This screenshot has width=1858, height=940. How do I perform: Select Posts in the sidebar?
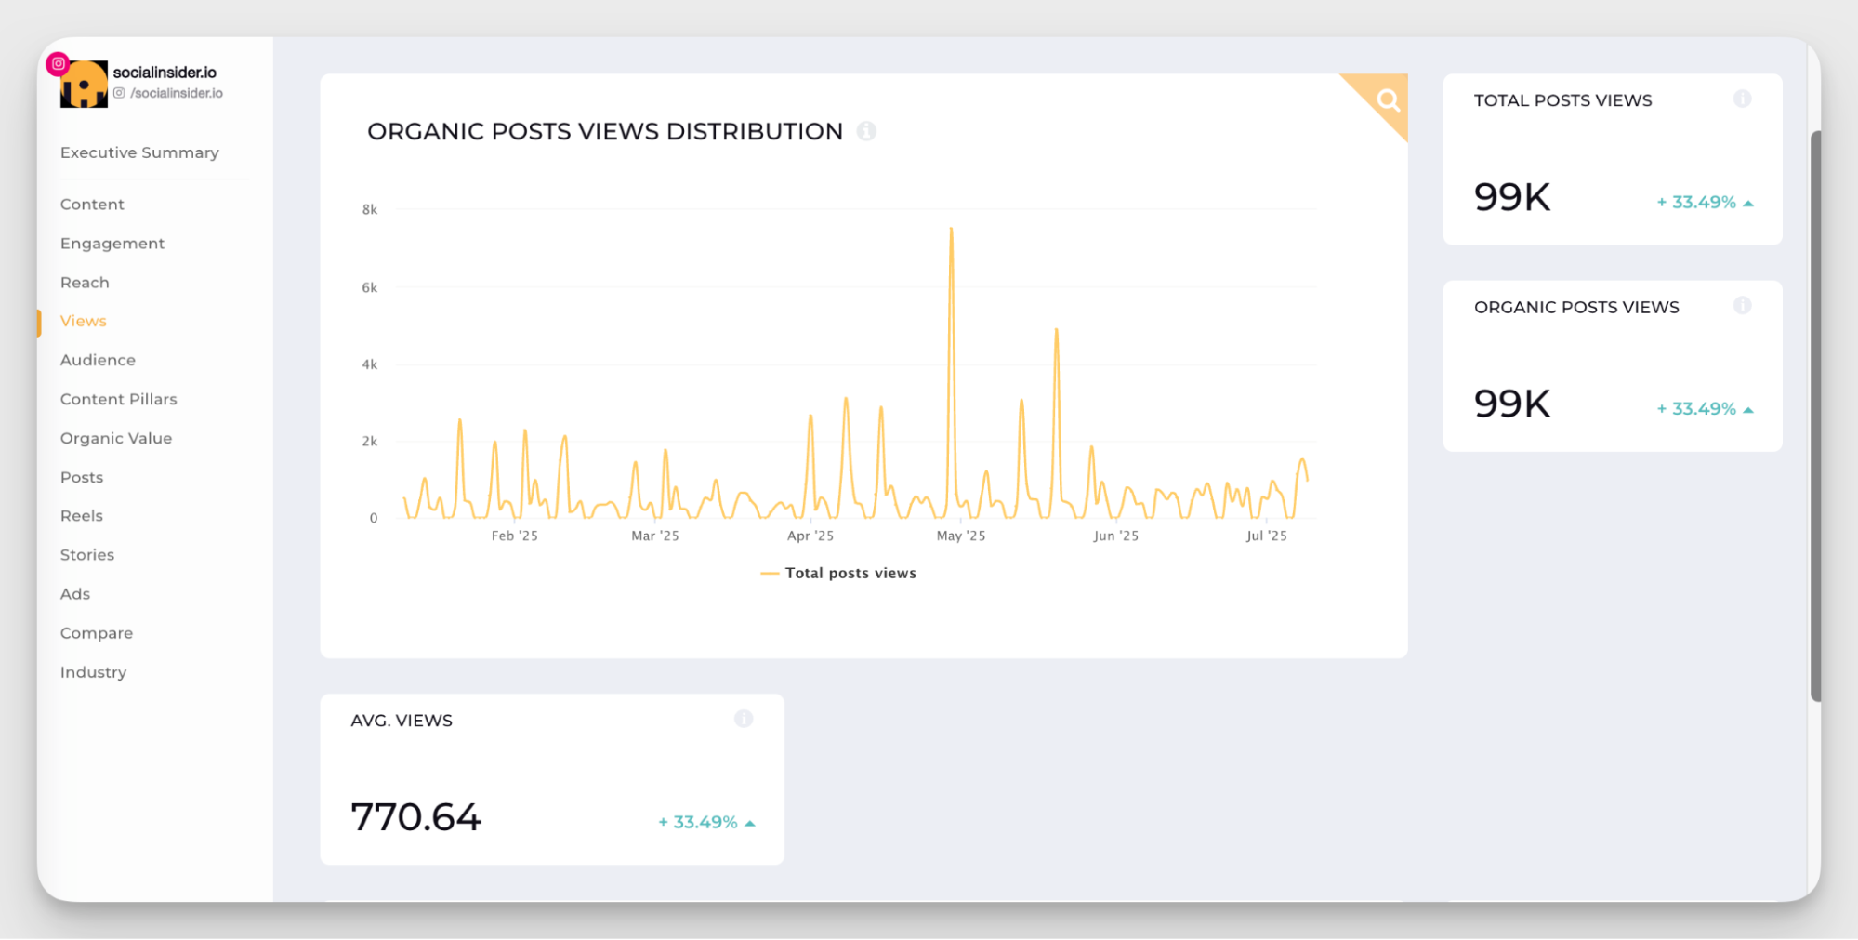click(82, 477)
